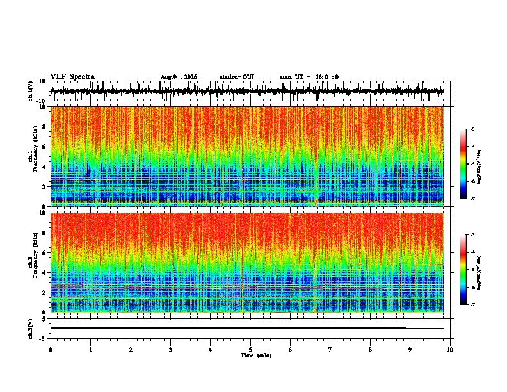
Task: Click the "Time (min)" axis label
Action: pos(256,355)
